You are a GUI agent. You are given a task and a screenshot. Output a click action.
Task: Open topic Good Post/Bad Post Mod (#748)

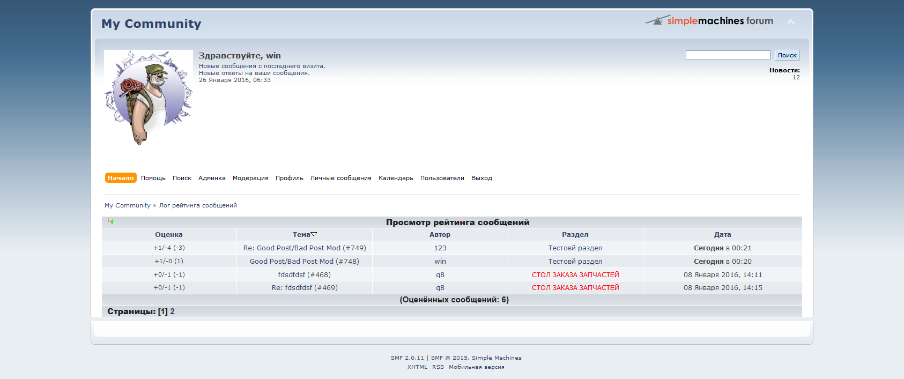pyautogui.click(x=305, y=261)
